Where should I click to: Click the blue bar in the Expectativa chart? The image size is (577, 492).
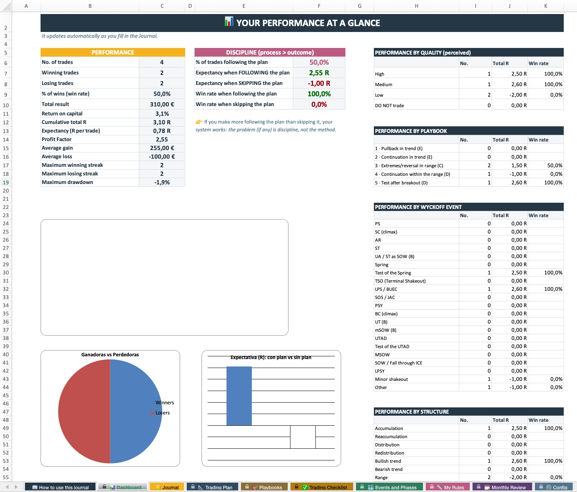click(x=239, y=396)
